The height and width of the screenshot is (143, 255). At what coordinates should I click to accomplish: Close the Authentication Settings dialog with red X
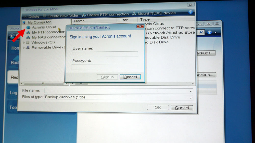point(140,26)
